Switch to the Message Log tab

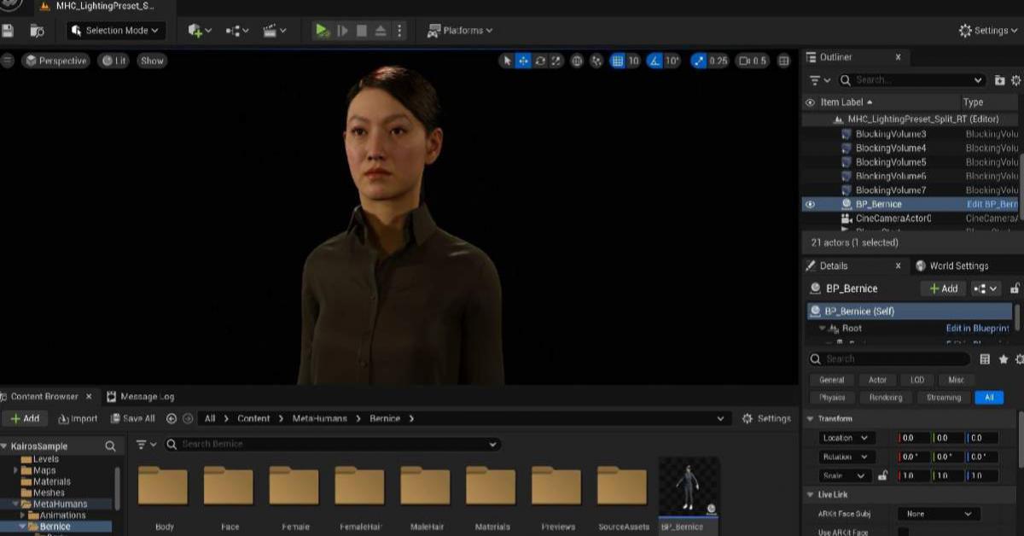pyautogui.click(x=141, y=396)
